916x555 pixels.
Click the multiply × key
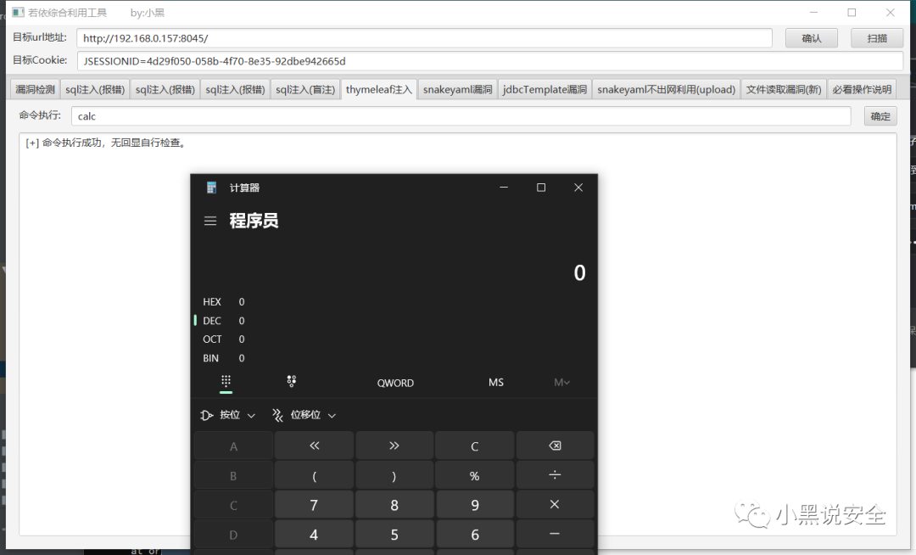click(x=555, y=505)
